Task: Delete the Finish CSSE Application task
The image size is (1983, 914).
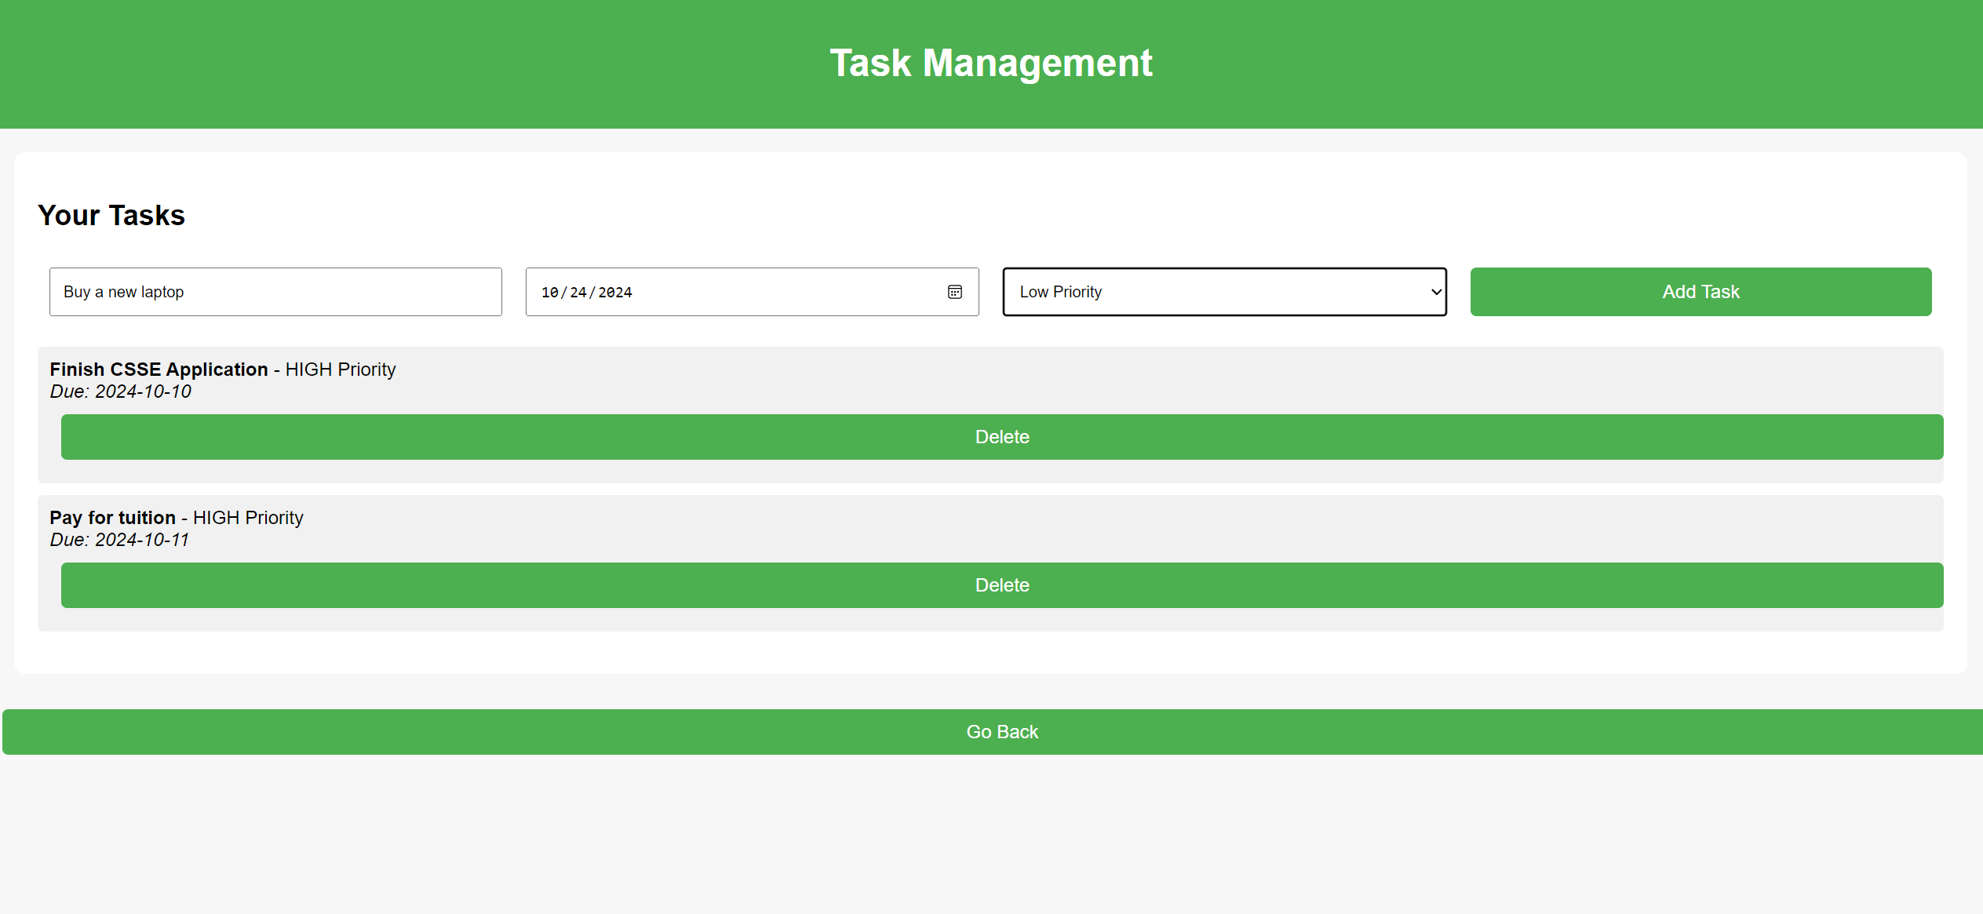Action: pos(1002,437)
